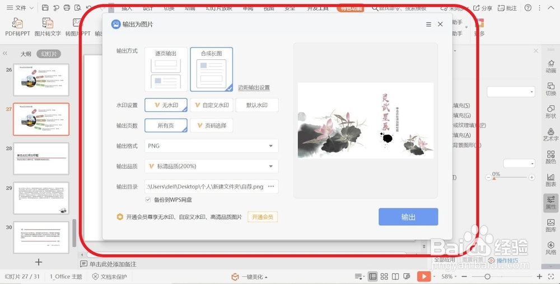The height and width of the screenshot is (284, 560).
Task: Switch to the 大纲 pane tab
Action: [x=26, y=54]
